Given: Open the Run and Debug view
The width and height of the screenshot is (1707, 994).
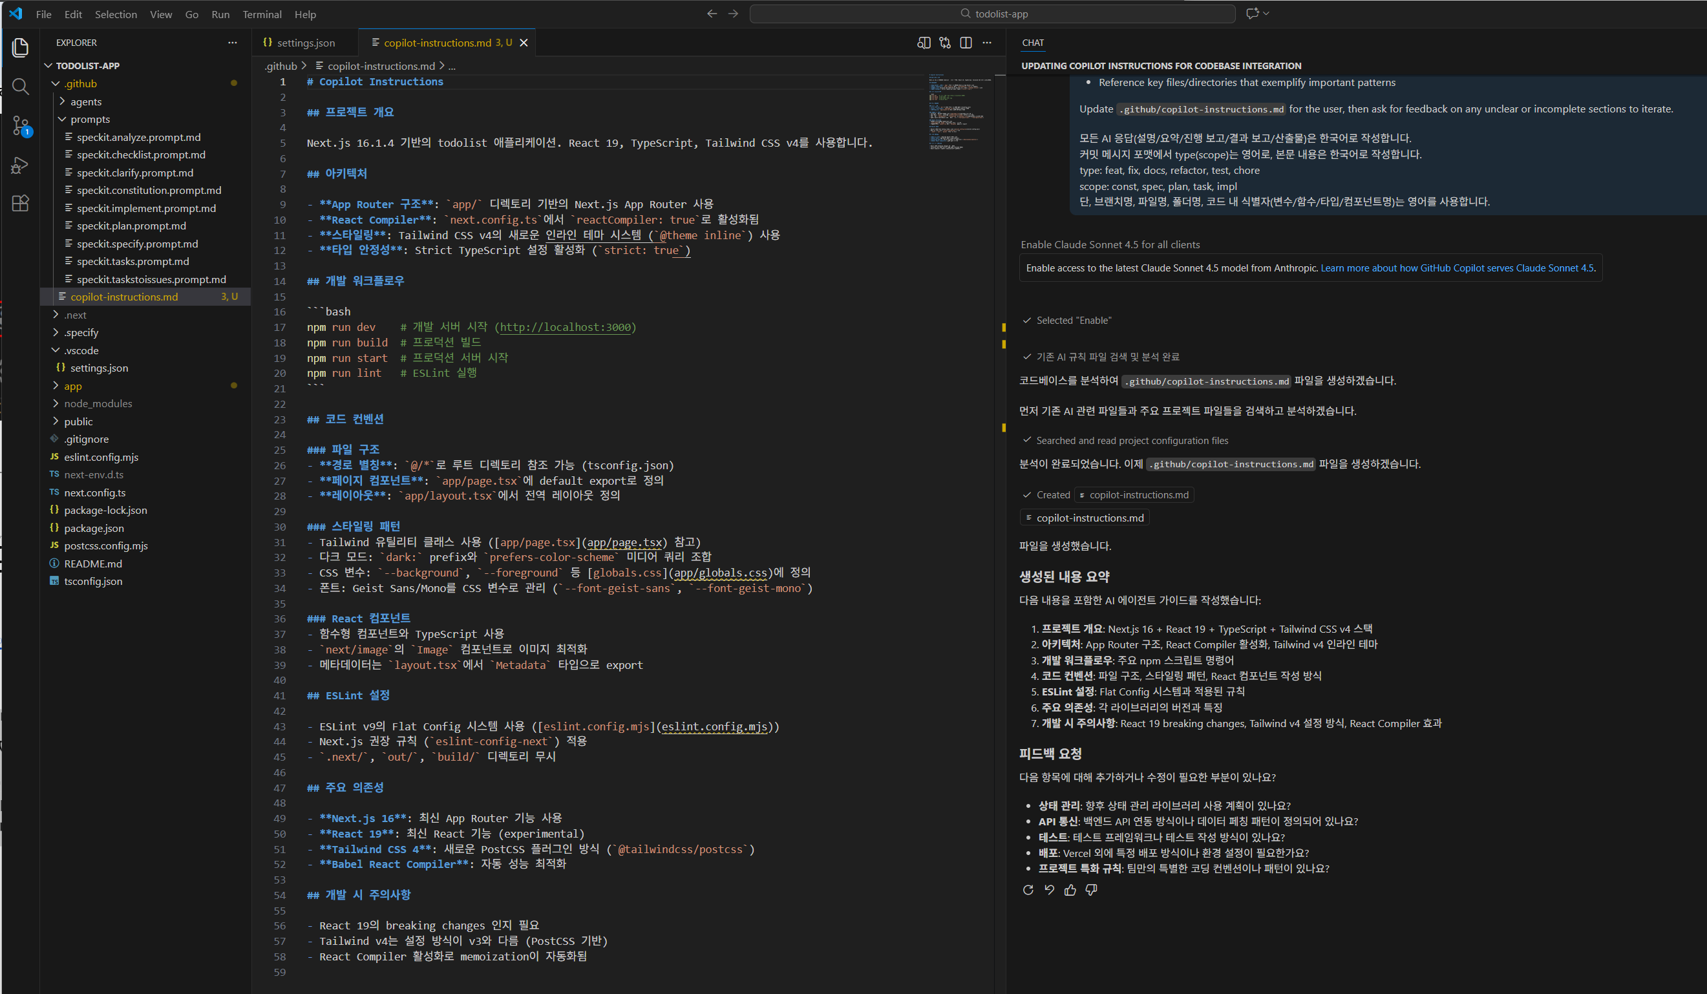Looking at the screenshot, I should tap(20, 165).
